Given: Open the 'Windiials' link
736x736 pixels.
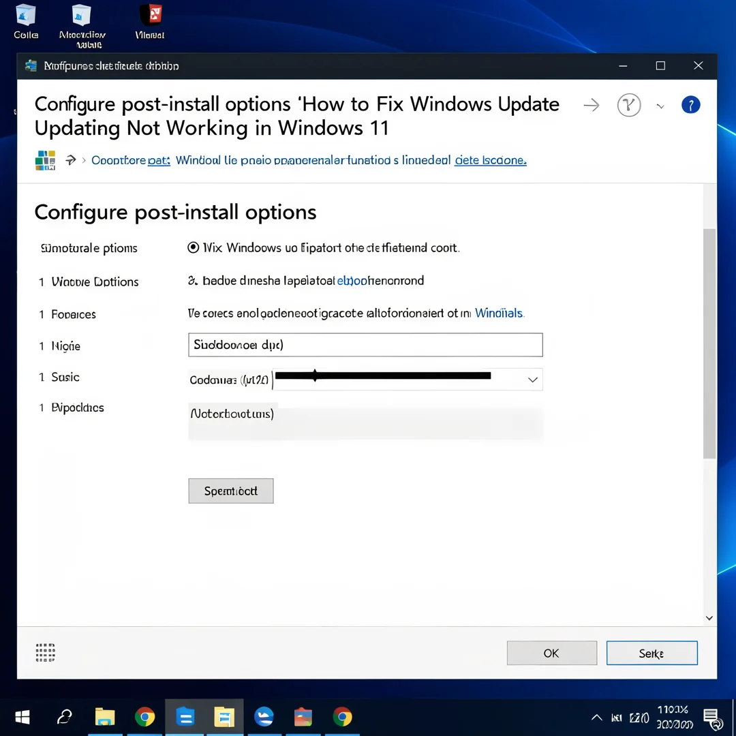Looking at the screenshot, I should click(499, 313).
